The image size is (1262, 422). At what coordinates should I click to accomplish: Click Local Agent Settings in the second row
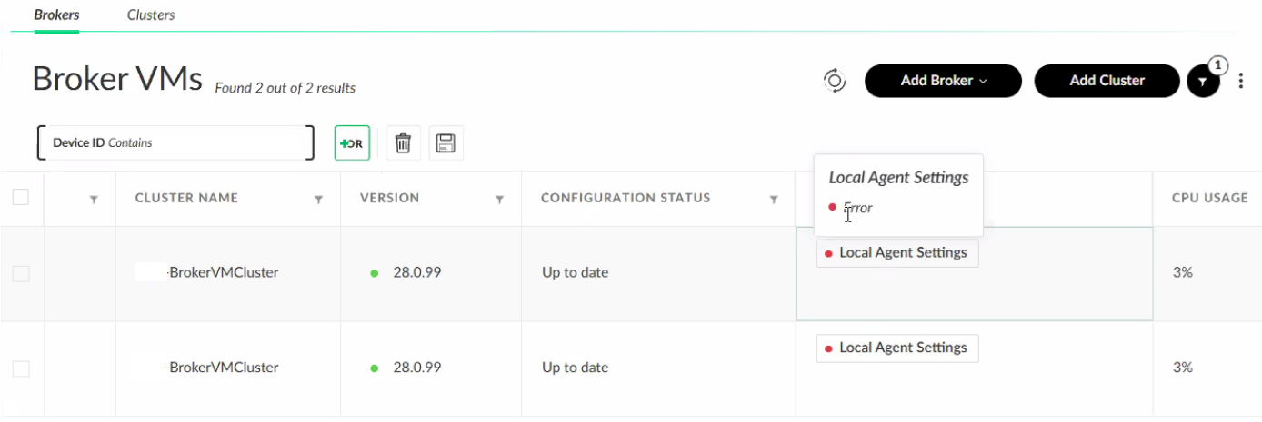point(897,348)
